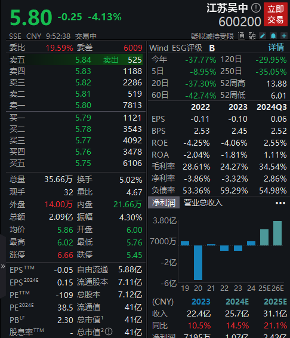Click the 毛利率 2024Q3 value 34.54%
The width and height of the screenshot is (290, 338).
pos(273,167)
